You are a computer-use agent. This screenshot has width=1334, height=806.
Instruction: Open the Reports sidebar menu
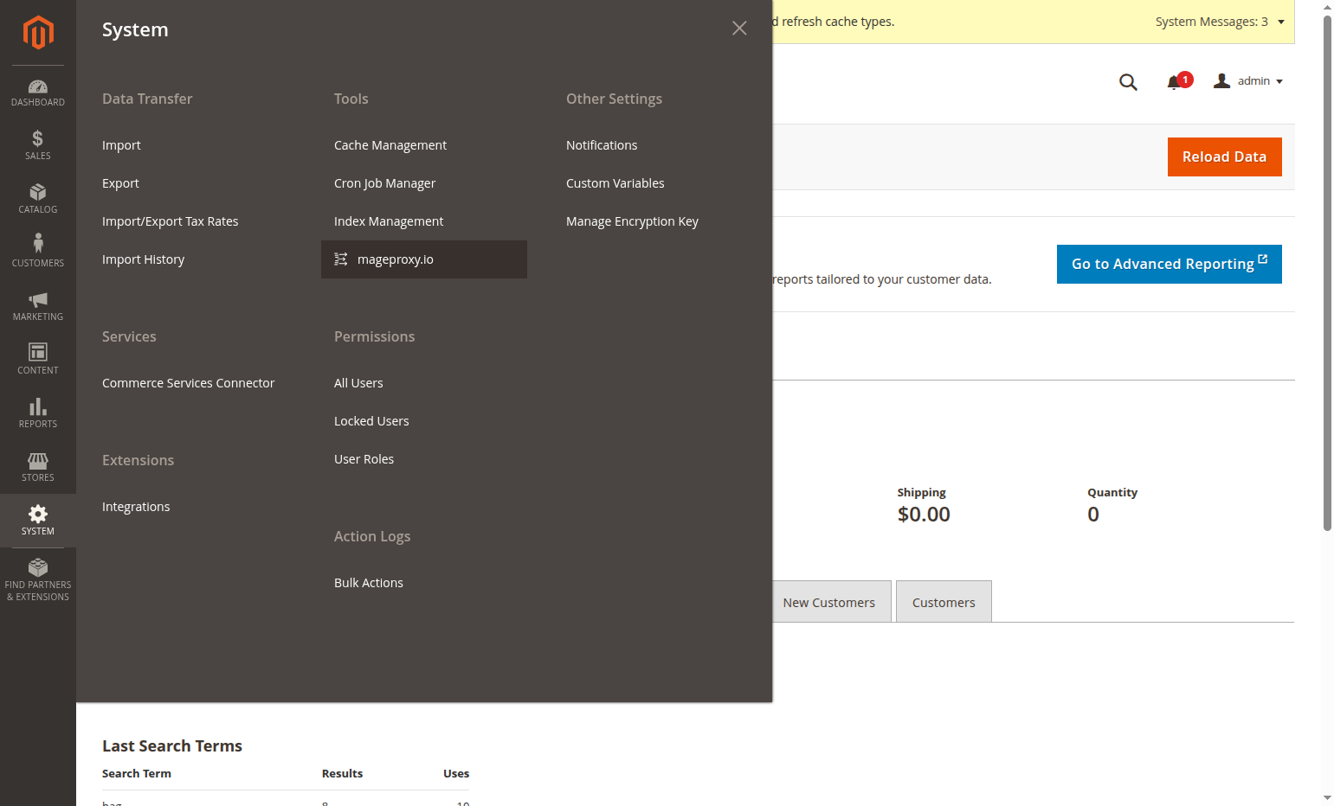tap(38, 413)
